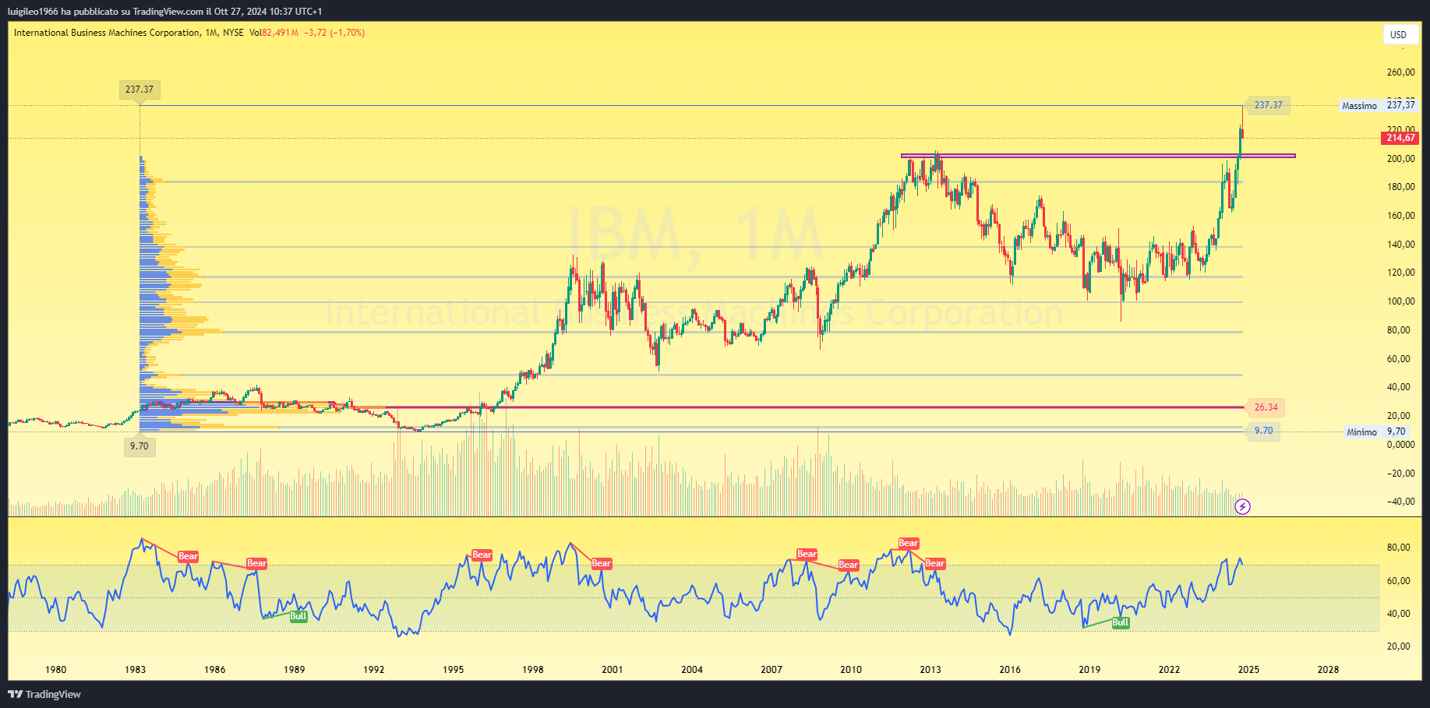Viewport: 1430px width, 708px height.
Task: Click the 2025 year on time axis
Action: click(1248, 669)
